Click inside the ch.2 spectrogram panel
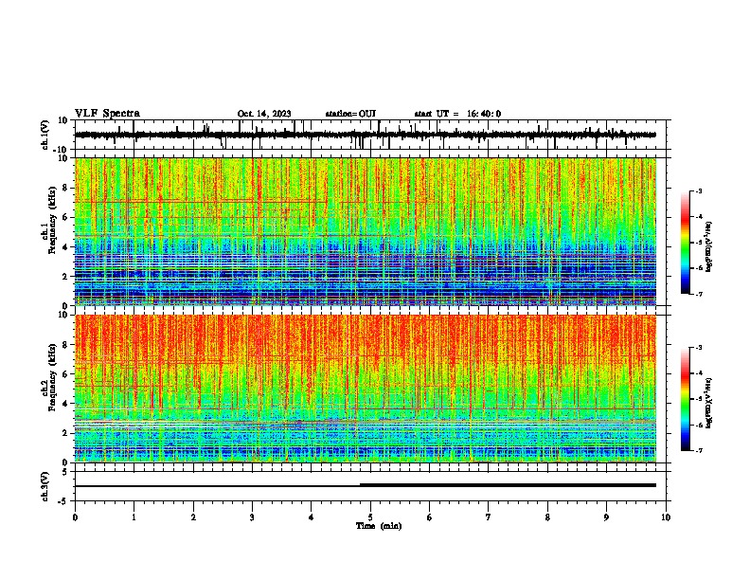 coord(365,389)
